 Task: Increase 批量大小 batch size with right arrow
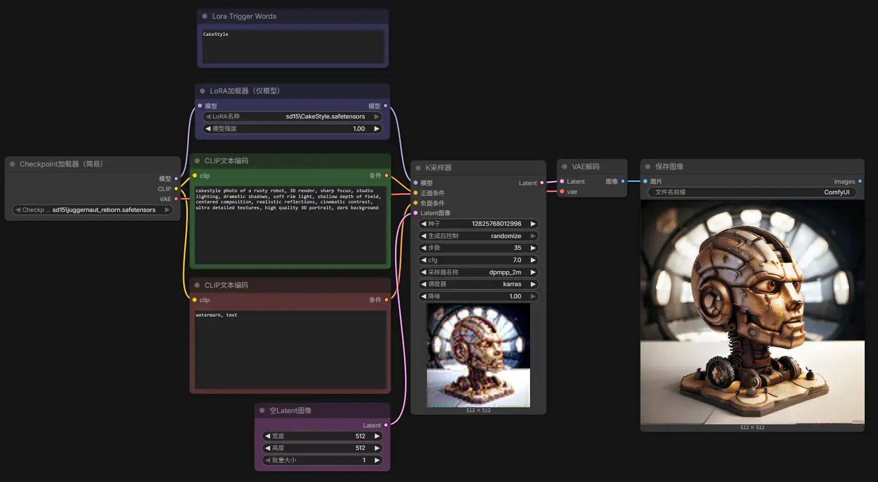pyautogui.click(x=377, y=460)
